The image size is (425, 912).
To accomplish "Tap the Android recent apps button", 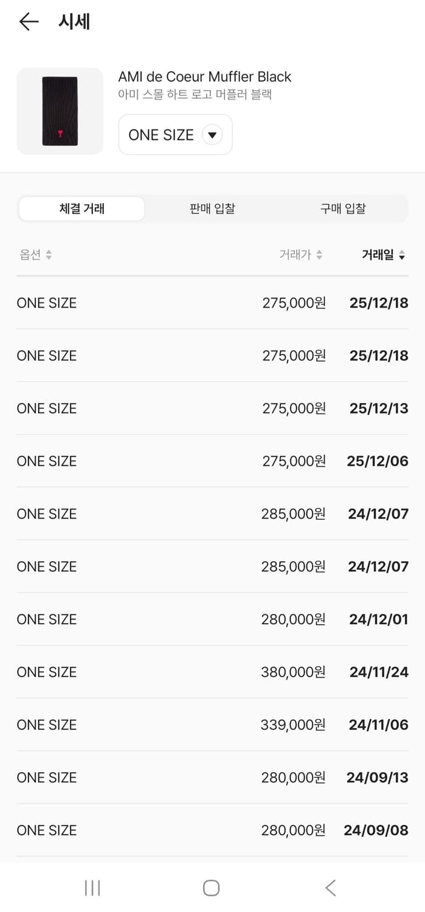I will pos(92,888).
